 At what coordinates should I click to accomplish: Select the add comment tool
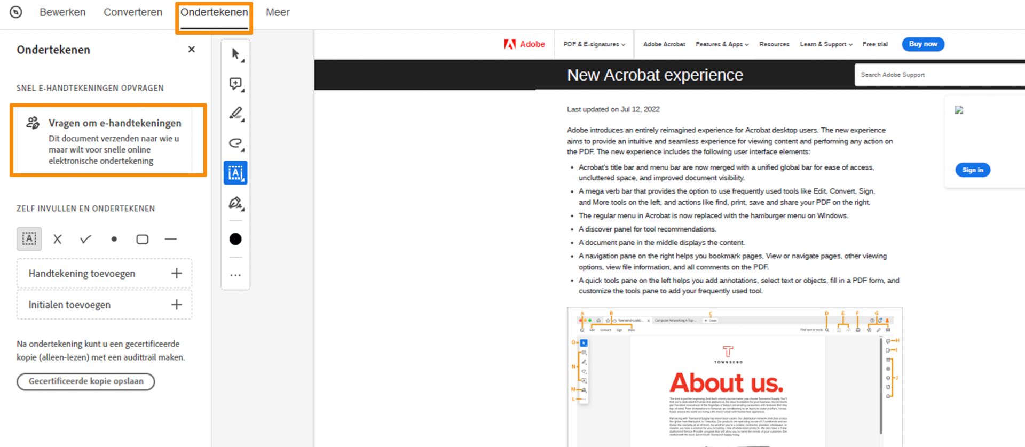pyautogui.click(x=235, y=84)
